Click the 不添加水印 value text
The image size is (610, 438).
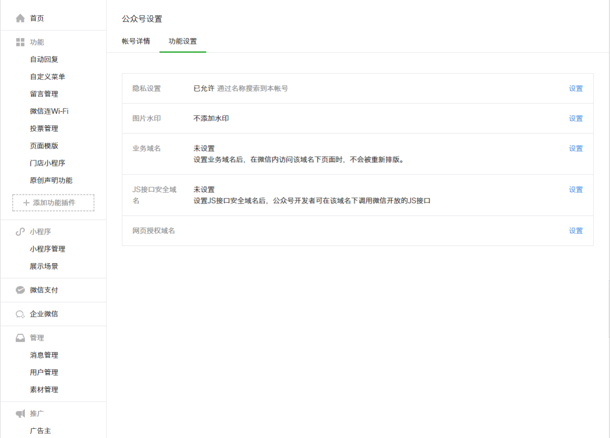[x=211, y=119]
